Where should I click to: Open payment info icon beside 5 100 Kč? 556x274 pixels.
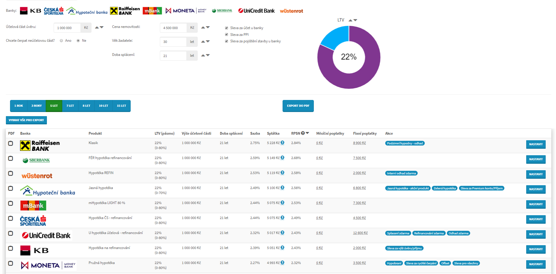(282, 188)
